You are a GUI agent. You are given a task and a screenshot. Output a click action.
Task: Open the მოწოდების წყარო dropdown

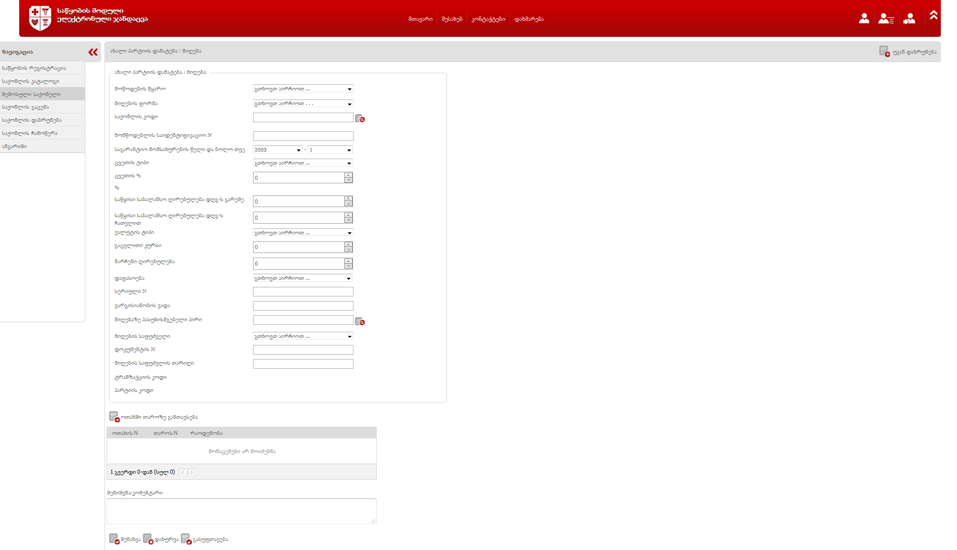click(303, 89)
